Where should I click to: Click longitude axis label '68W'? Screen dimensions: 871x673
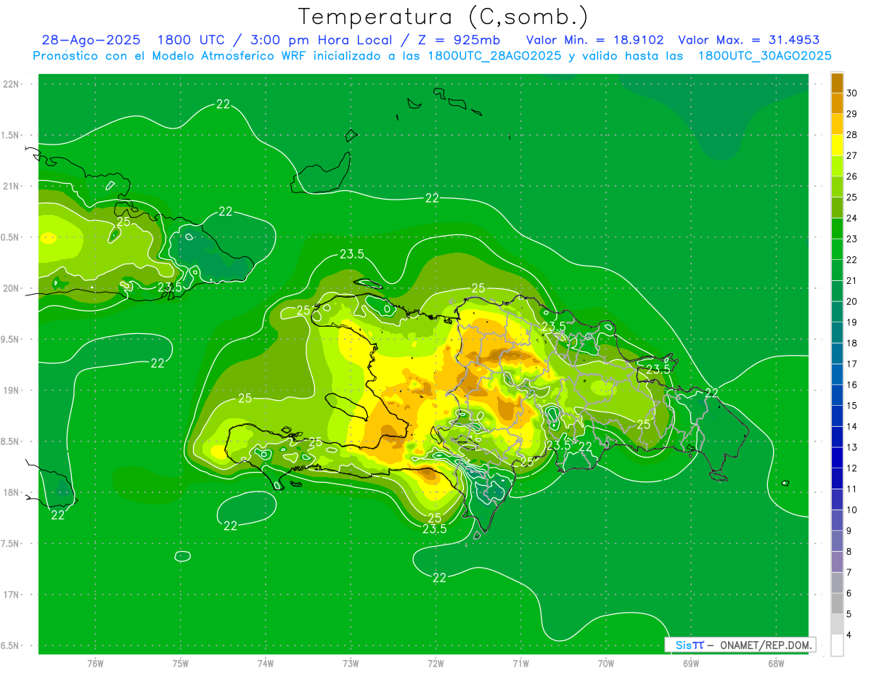tap(776, 663)
